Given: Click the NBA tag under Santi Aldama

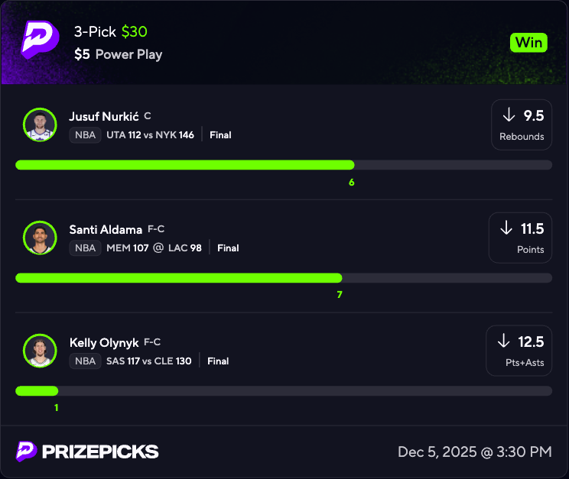Looking at the screenshot, I should (x=85, y=248).
